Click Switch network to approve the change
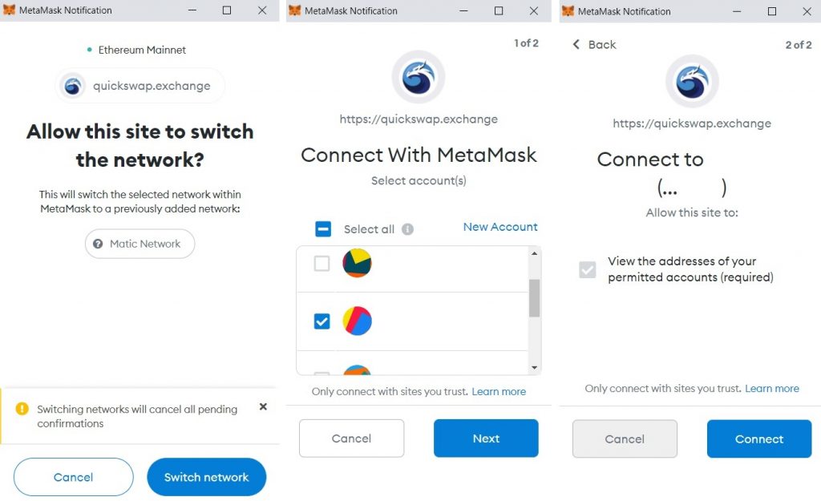 206,476
